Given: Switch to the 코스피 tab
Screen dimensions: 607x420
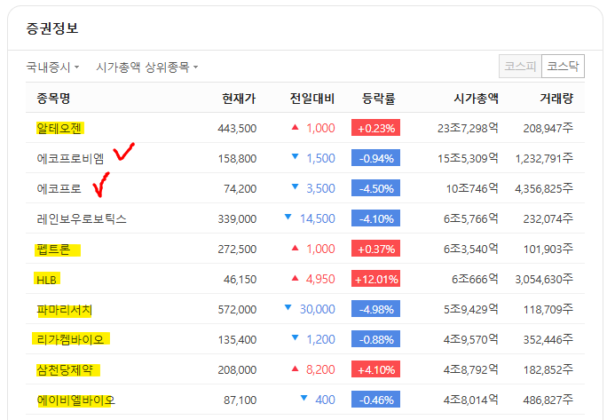Looking at the screenshot, I should pos(520,67).
